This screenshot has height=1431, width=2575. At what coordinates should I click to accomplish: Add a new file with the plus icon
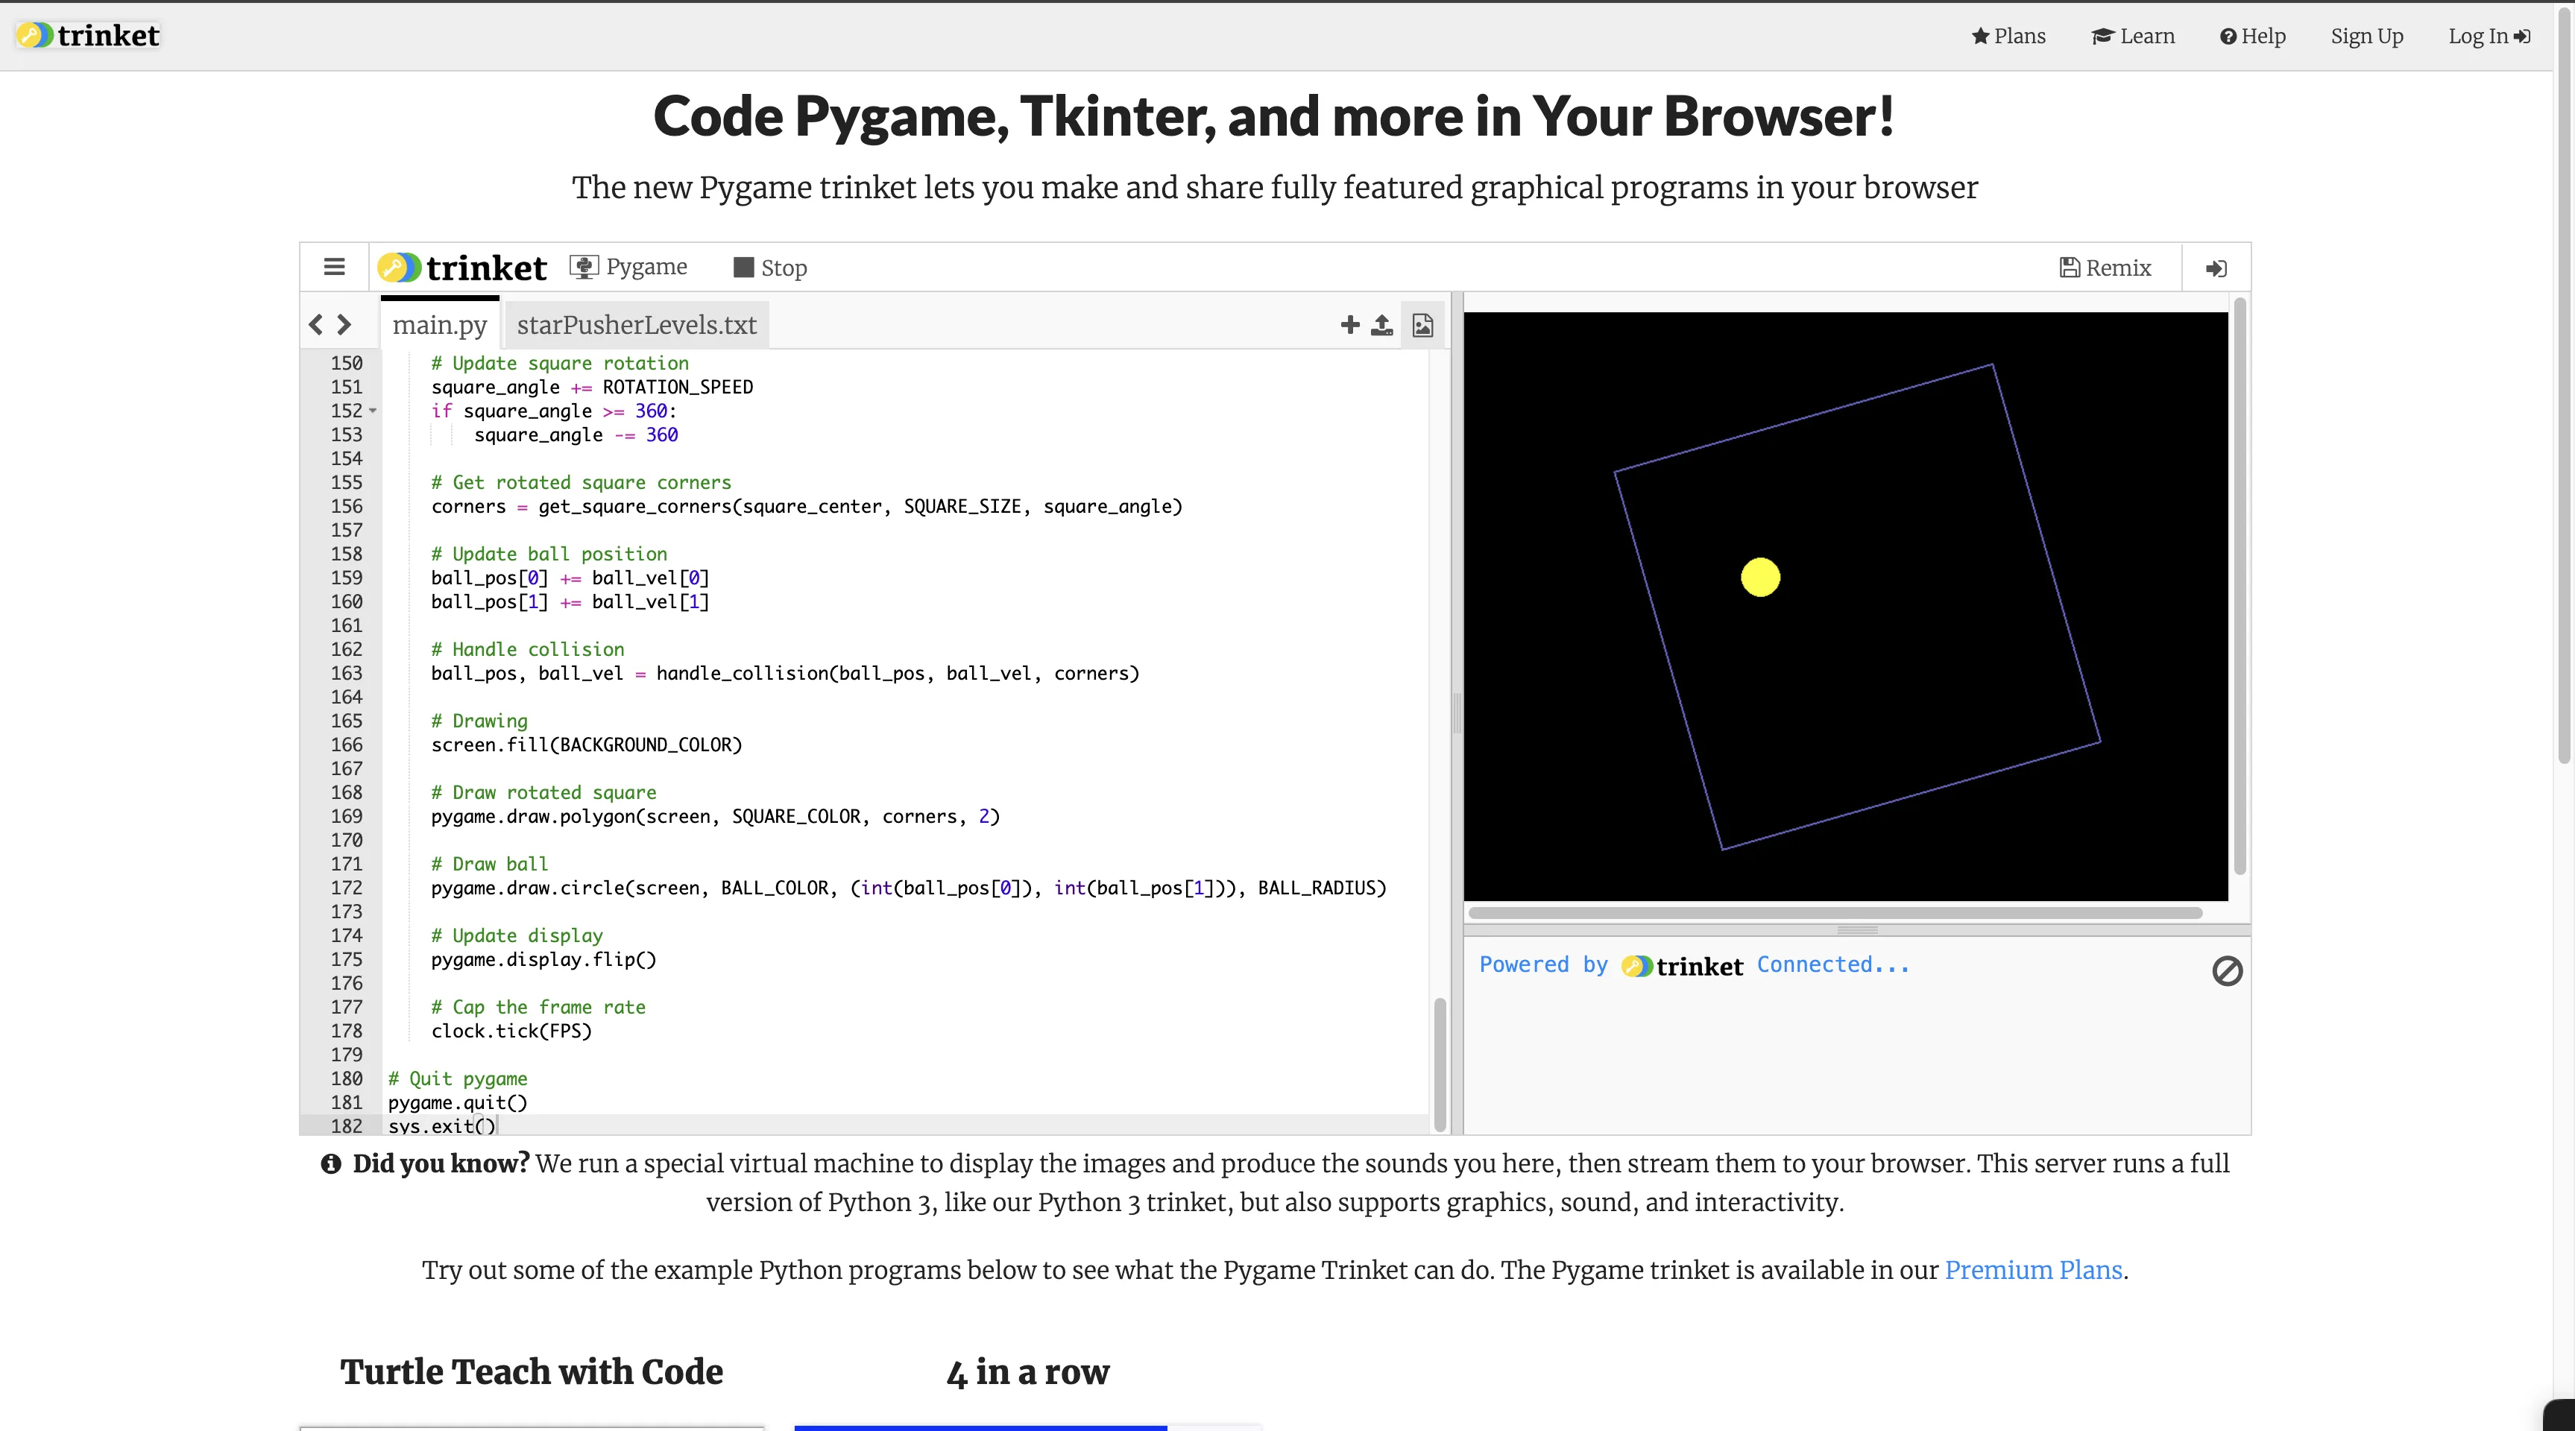(1349, 323)
